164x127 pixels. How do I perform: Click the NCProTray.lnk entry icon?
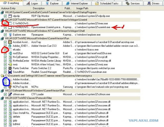pyautogui.click(x=10, y=87)
